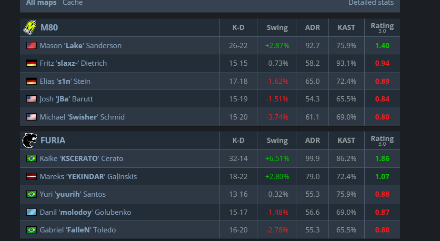Viewport: 440px width, 241px height.
Task: Click the Latvian flag beside YEKINDAR
Action: [x=31, y=177]
